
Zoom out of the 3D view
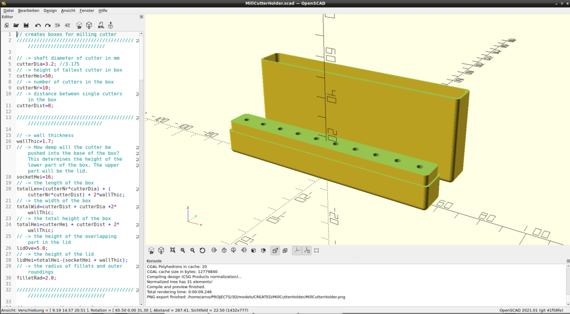(193, 251)
